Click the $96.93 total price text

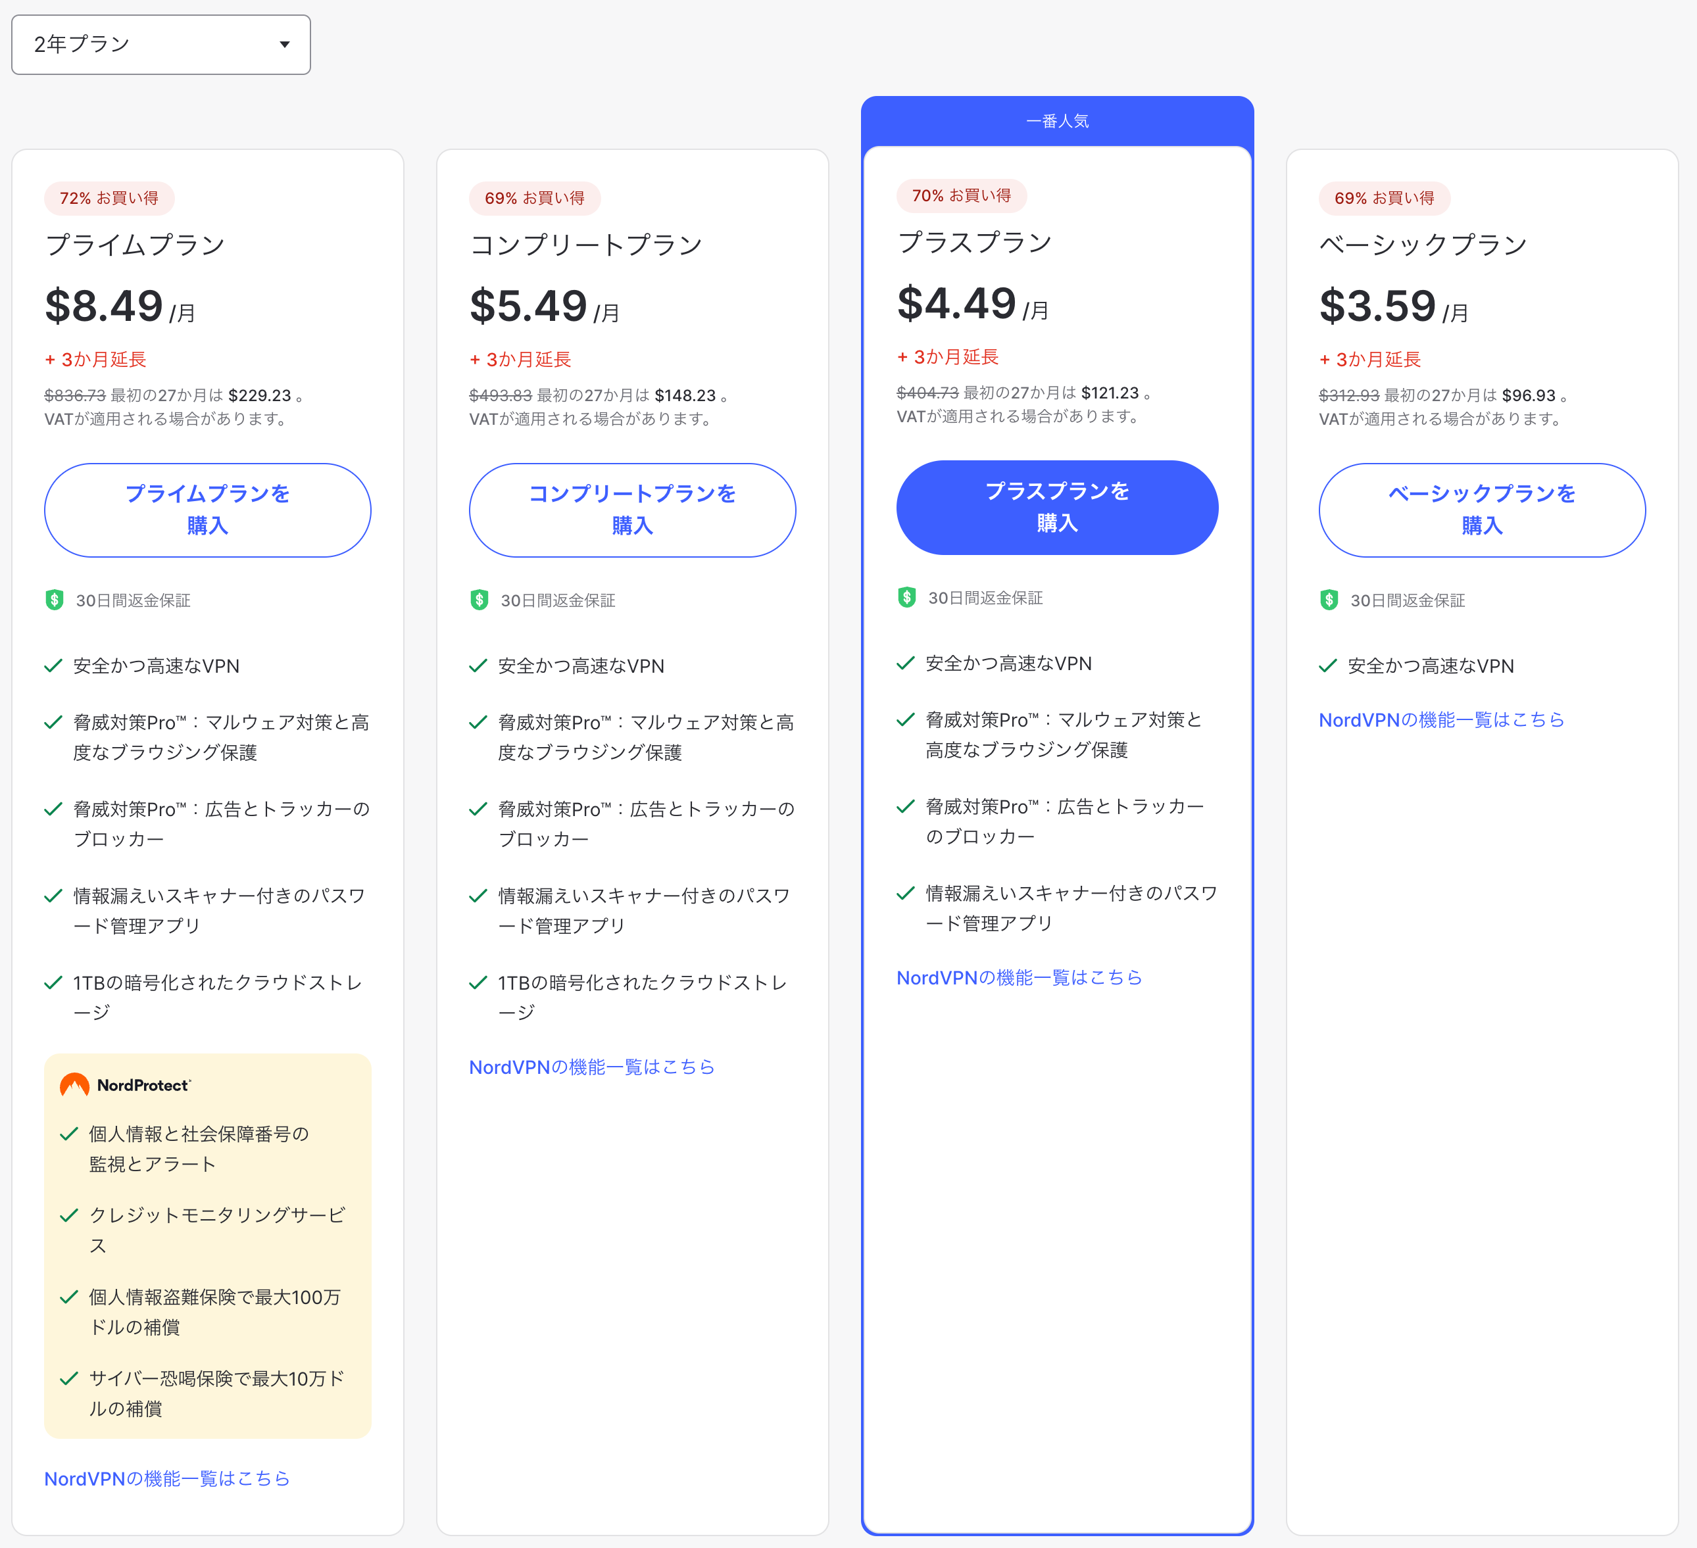(1529, 395)
